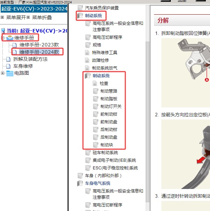Image resolution: width=210 pixels, height=211 pixels.
Task: Open 高电压切断程序 under 车身电气系统
Action: 107,205
